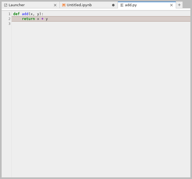Click the function name 'add'
192x179 pixels.
coord(25,14)
